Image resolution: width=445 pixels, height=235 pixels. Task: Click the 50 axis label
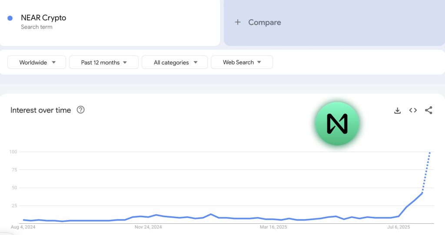coord(14,188)
